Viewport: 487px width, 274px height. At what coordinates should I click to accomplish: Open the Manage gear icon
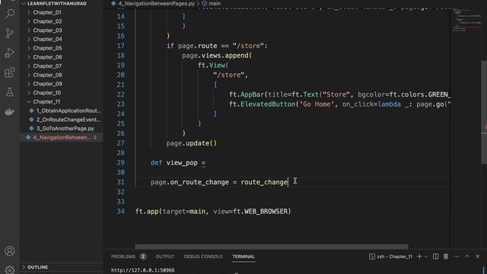point(10,269)
